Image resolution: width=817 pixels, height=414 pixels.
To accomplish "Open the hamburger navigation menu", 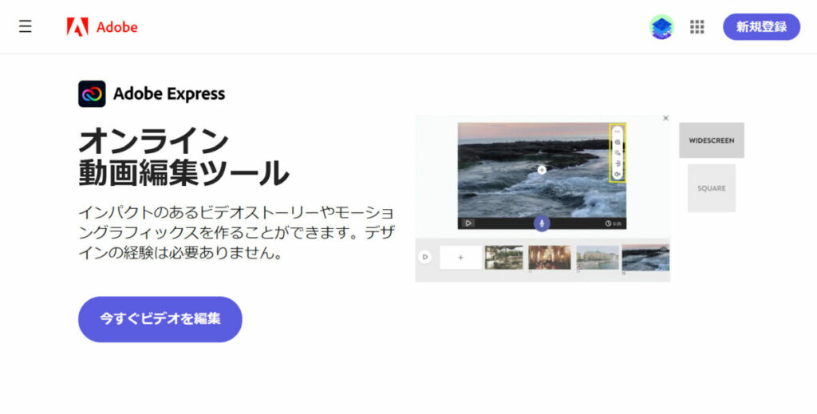I will (25, 26).
